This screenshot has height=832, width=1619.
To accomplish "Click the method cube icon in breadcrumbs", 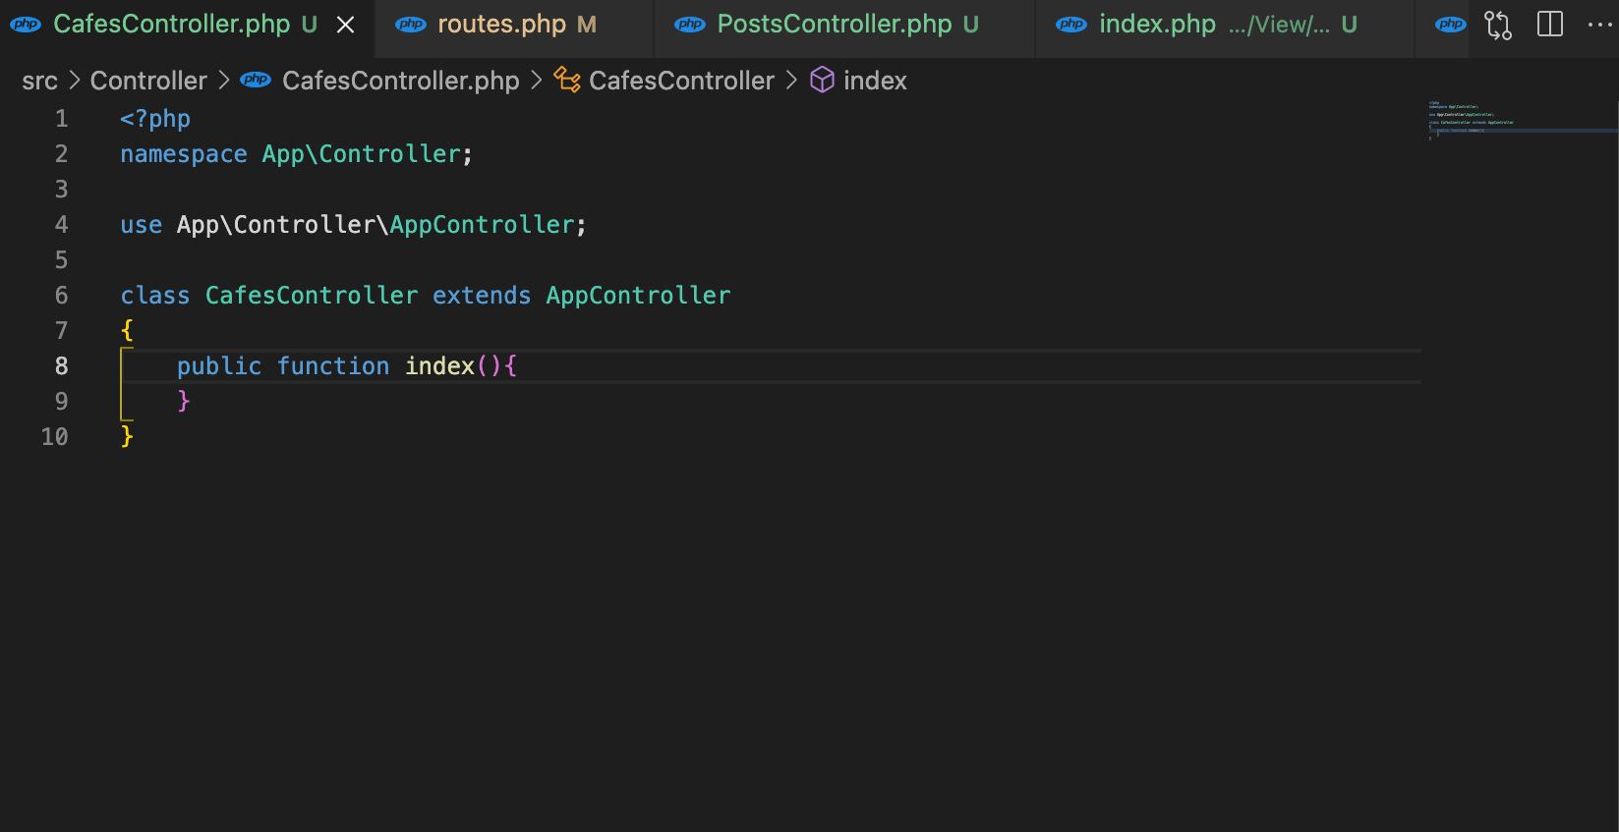I will pyautogui.click(x=822, y=80).
